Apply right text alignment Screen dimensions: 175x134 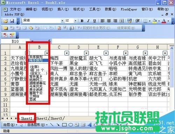pos(115,21)
